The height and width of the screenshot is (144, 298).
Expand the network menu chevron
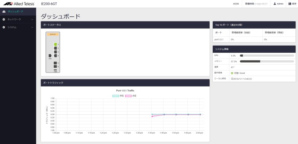tap(32, 20)
